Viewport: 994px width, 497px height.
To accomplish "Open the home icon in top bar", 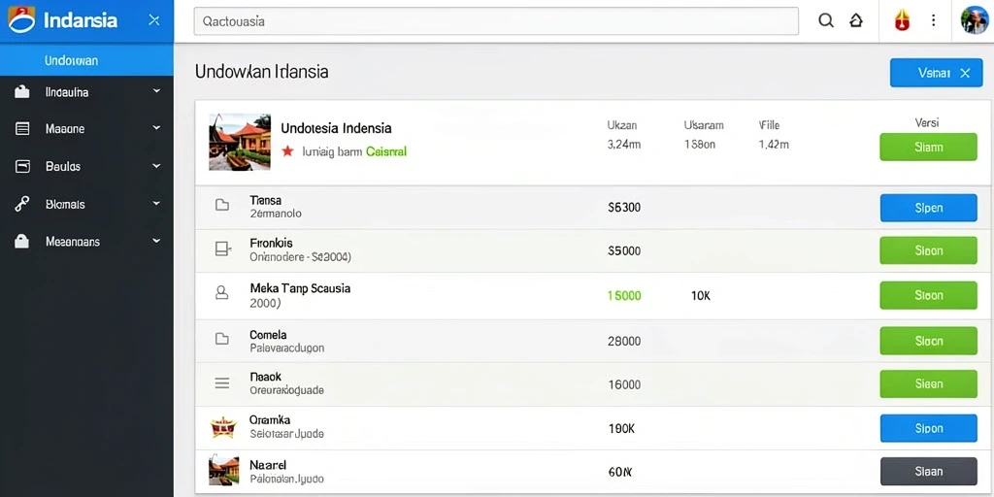I will click(856, 20).
